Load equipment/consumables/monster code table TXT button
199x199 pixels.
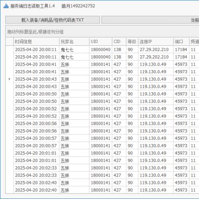pos(53,20)
